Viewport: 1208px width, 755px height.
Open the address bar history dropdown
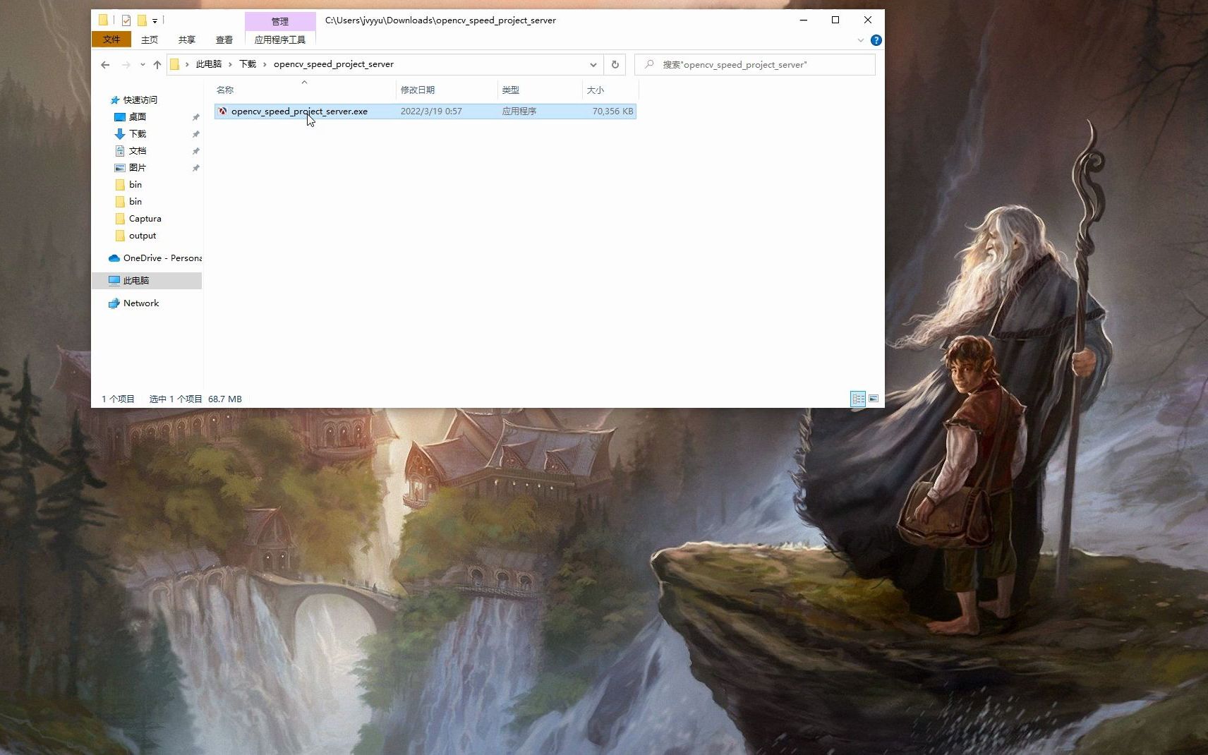click(x=593, y=65)
